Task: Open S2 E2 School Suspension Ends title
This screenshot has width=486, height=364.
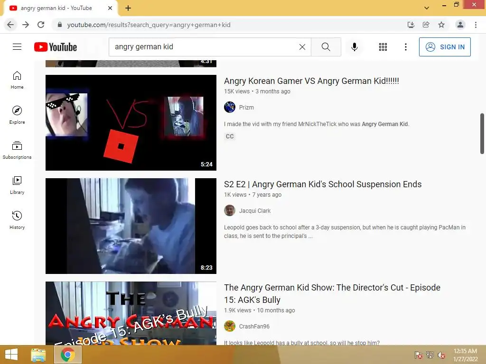Action: click(323, 184)
